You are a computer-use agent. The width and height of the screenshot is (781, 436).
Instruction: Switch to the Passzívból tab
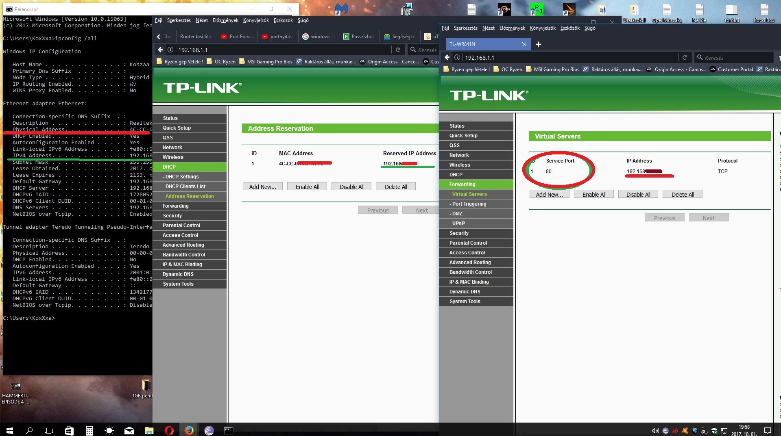(359, 37)
